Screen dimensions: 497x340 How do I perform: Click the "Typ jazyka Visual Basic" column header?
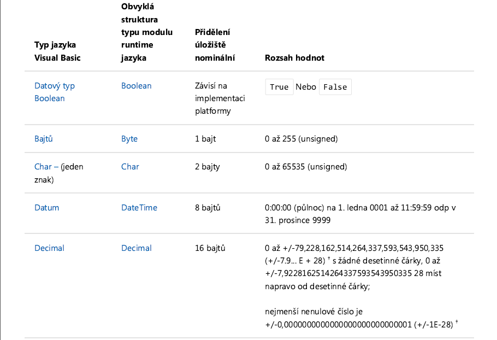(x=57, y=51)
